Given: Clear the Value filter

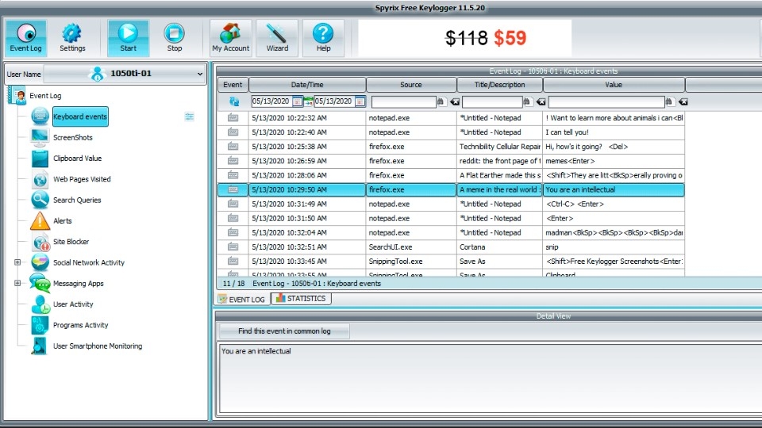Looking at the screenshot, I should coord(683,101).
